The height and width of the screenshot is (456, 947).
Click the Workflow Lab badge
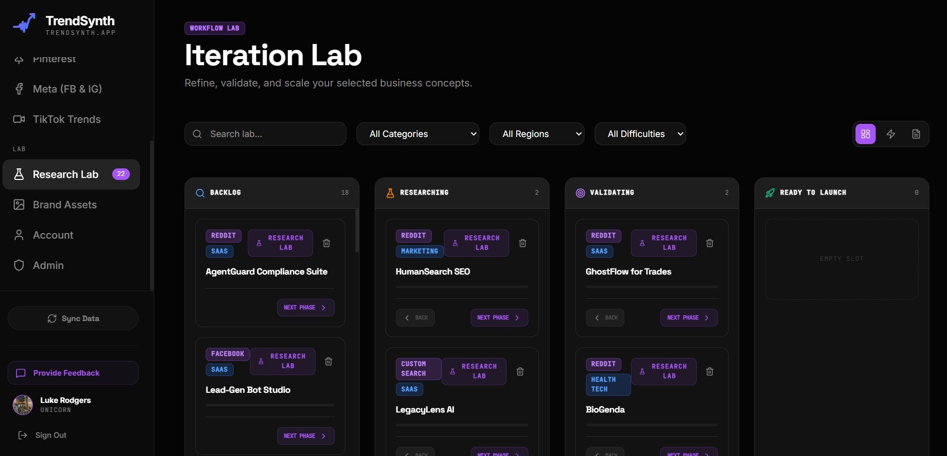pos(215,28)
